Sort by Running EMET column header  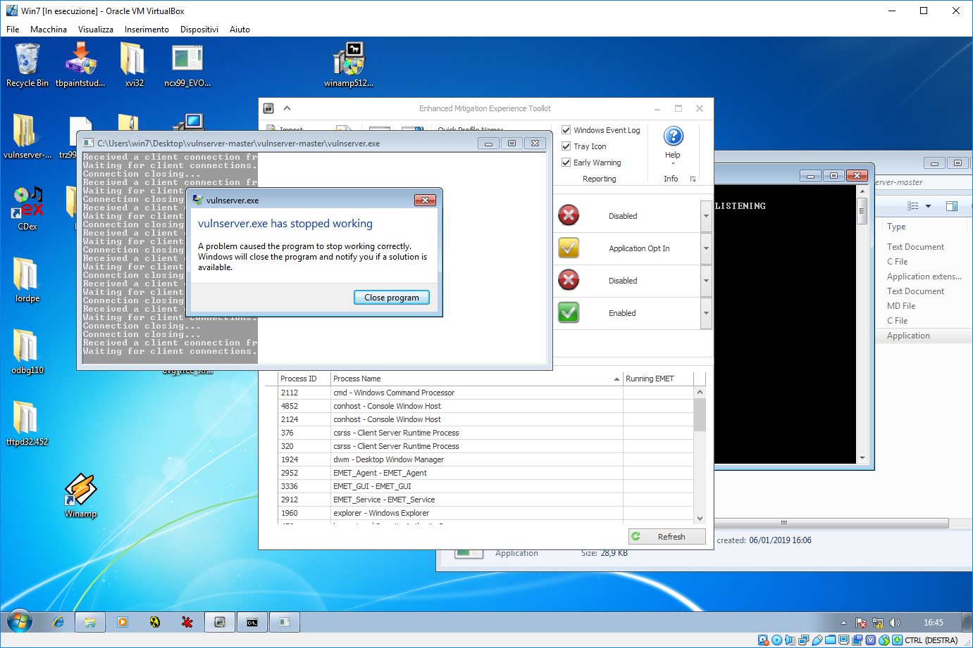pyautogui.click(x=658, y=379)
